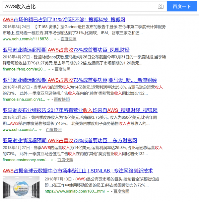Viewport: 199px width, 202px height.
Task: Open 百度快照 for the sdnlab.com result
Action: (x=121, y=191)
